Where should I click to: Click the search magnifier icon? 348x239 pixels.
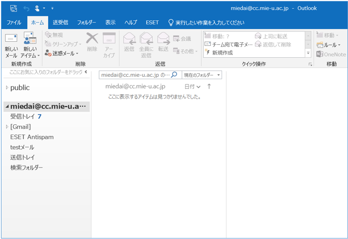tap(174, 74)
